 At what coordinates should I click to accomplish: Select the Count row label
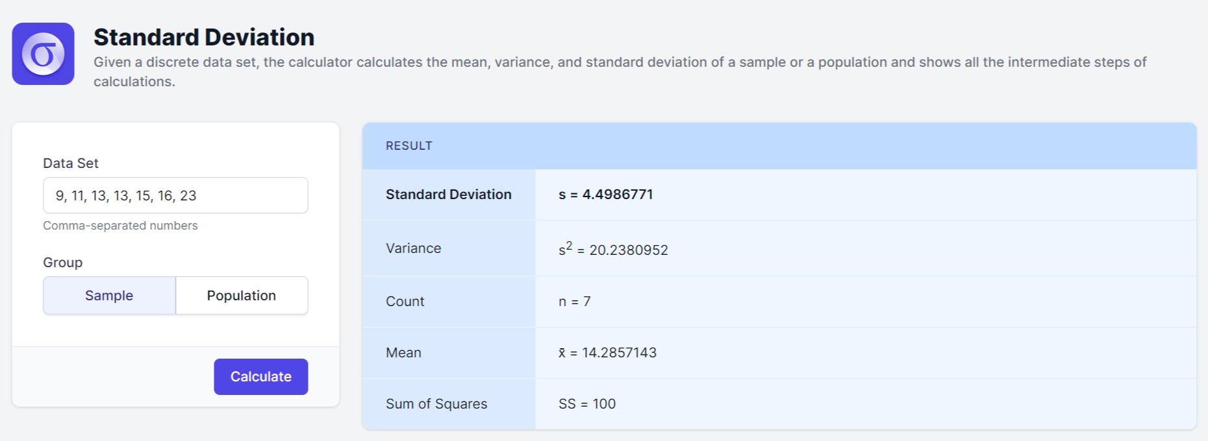tap(405, 302)
